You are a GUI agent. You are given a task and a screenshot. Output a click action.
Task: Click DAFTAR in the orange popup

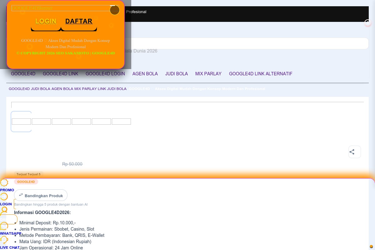(x=79, y=21)
